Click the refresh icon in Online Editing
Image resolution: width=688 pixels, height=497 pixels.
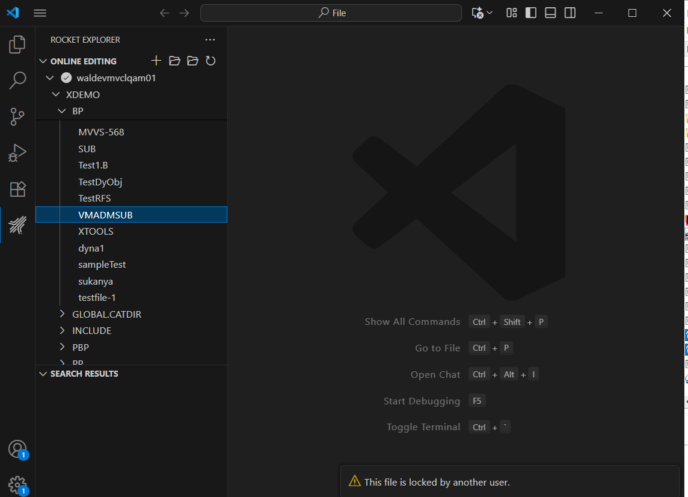tap(210, 61)
